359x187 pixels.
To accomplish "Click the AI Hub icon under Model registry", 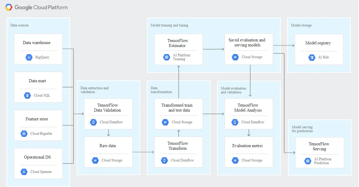I will 312,57.
